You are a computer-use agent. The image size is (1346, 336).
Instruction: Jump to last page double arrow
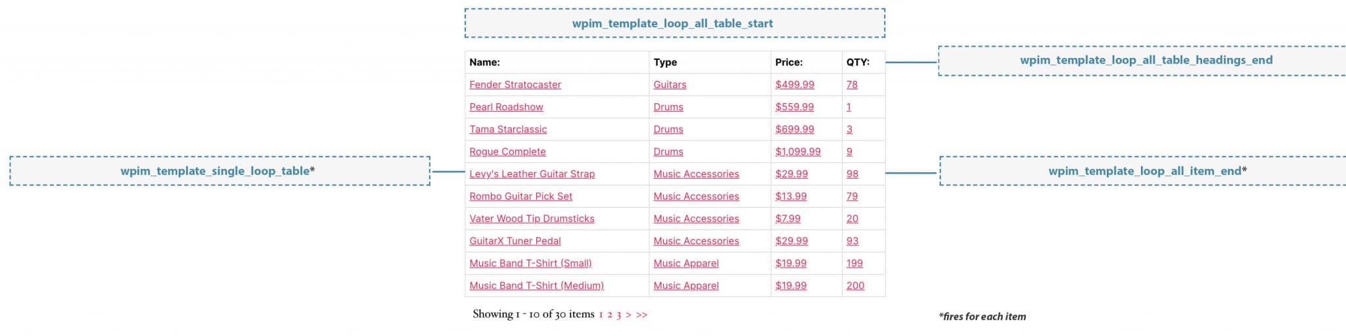click(641, 315)
